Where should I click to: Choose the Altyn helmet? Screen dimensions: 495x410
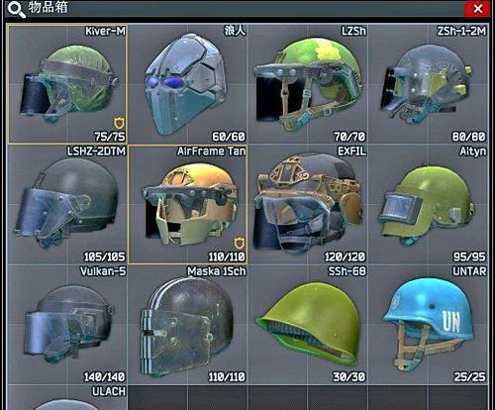pos(428,204)
